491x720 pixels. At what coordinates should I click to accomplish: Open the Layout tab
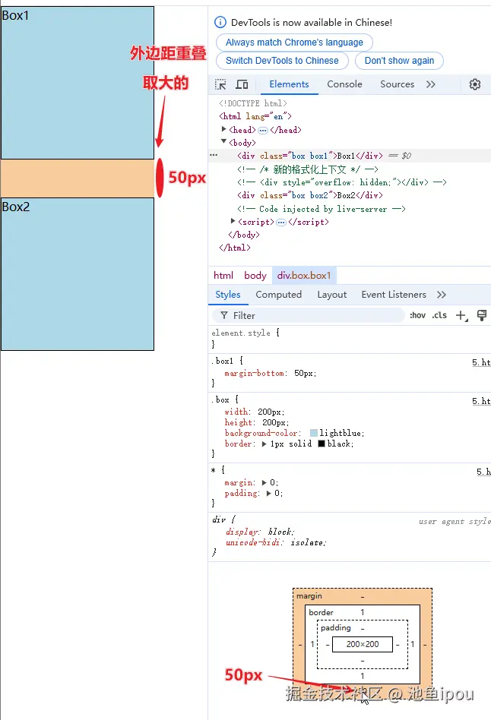tap(332, 295)
